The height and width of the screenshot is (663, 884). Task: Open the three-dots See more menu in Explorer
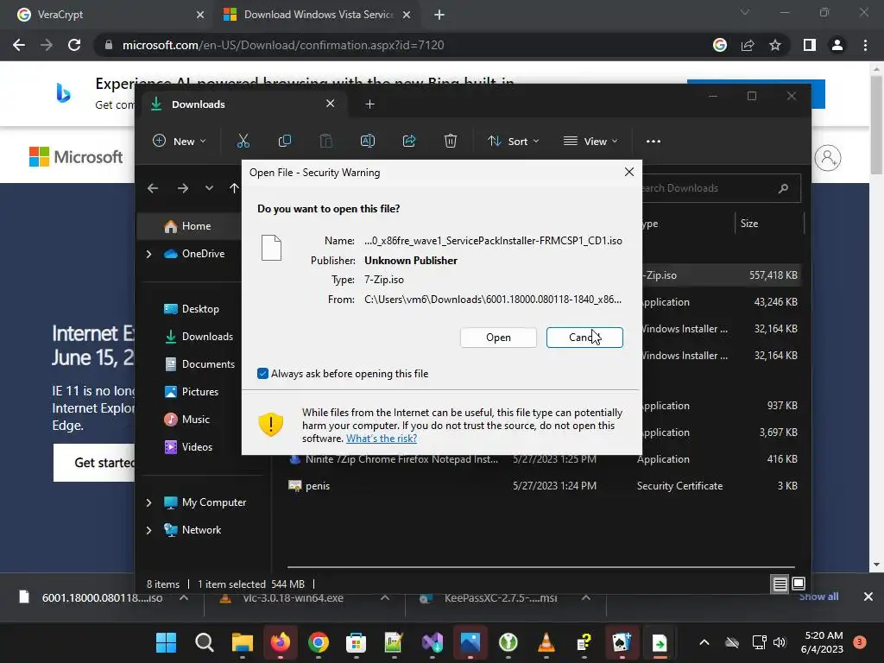(654, 141)
